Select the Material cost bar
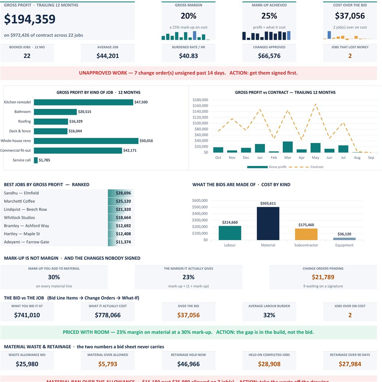382x382 pixels. click(268, 223)
